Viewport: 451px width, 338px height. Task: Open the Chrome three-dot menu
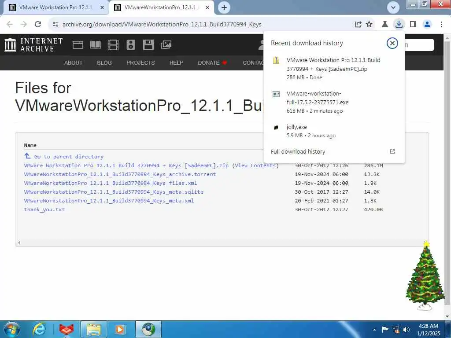click(441, 25)
